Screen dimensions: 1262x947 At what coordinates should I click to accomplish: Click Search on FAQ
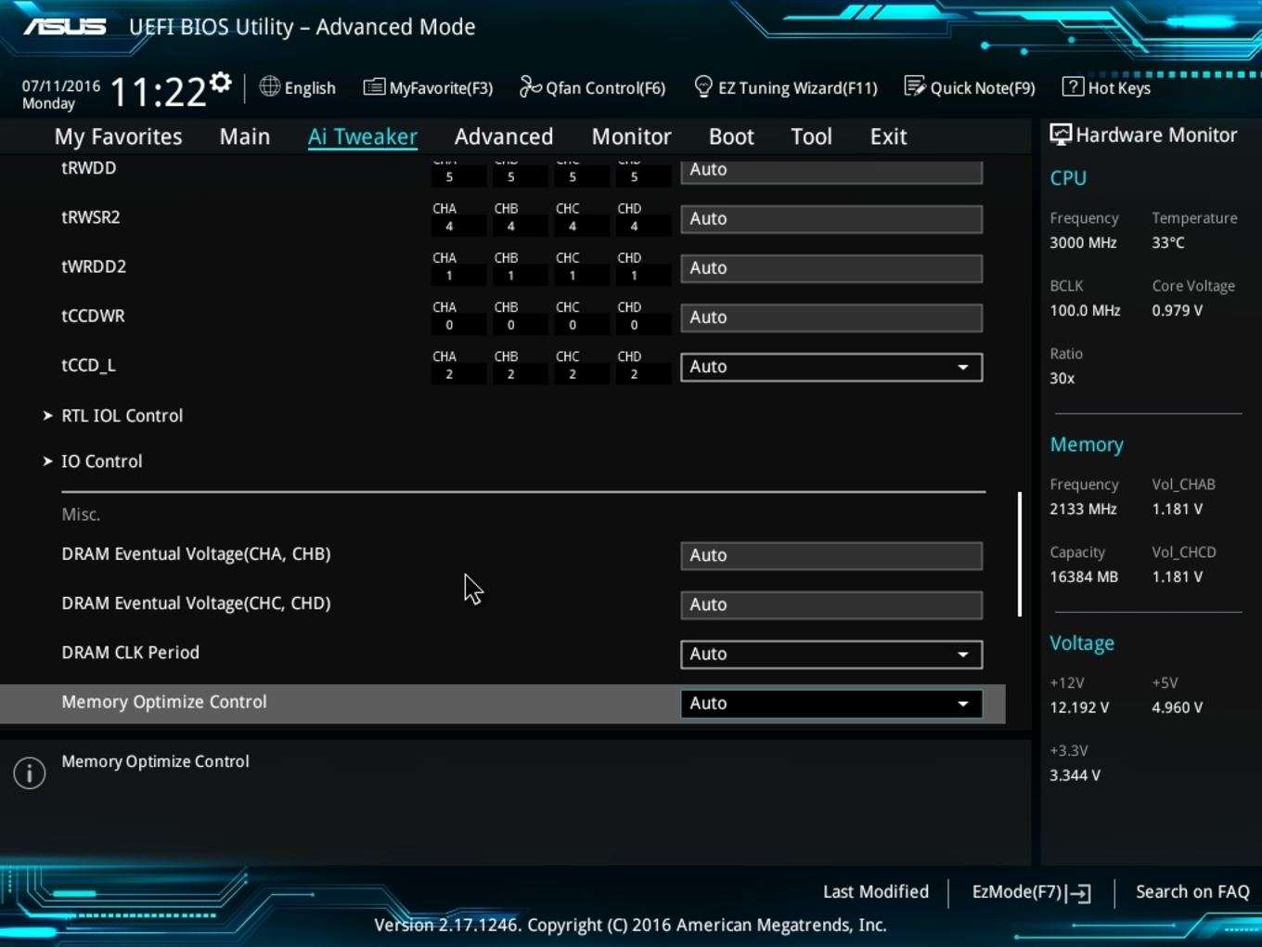1192,891
